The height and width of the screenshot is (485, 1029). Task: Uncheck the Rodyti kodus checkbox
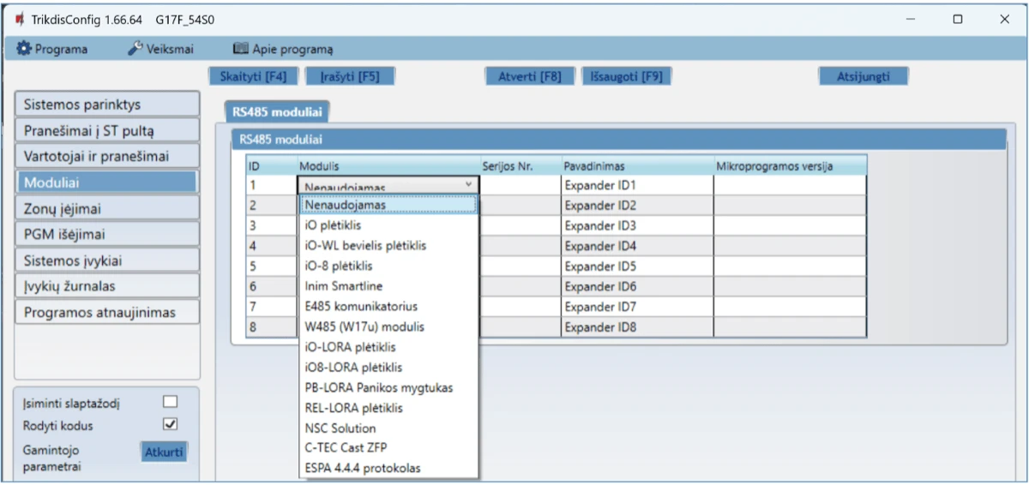pyautogui.click(x=170, y=423)
